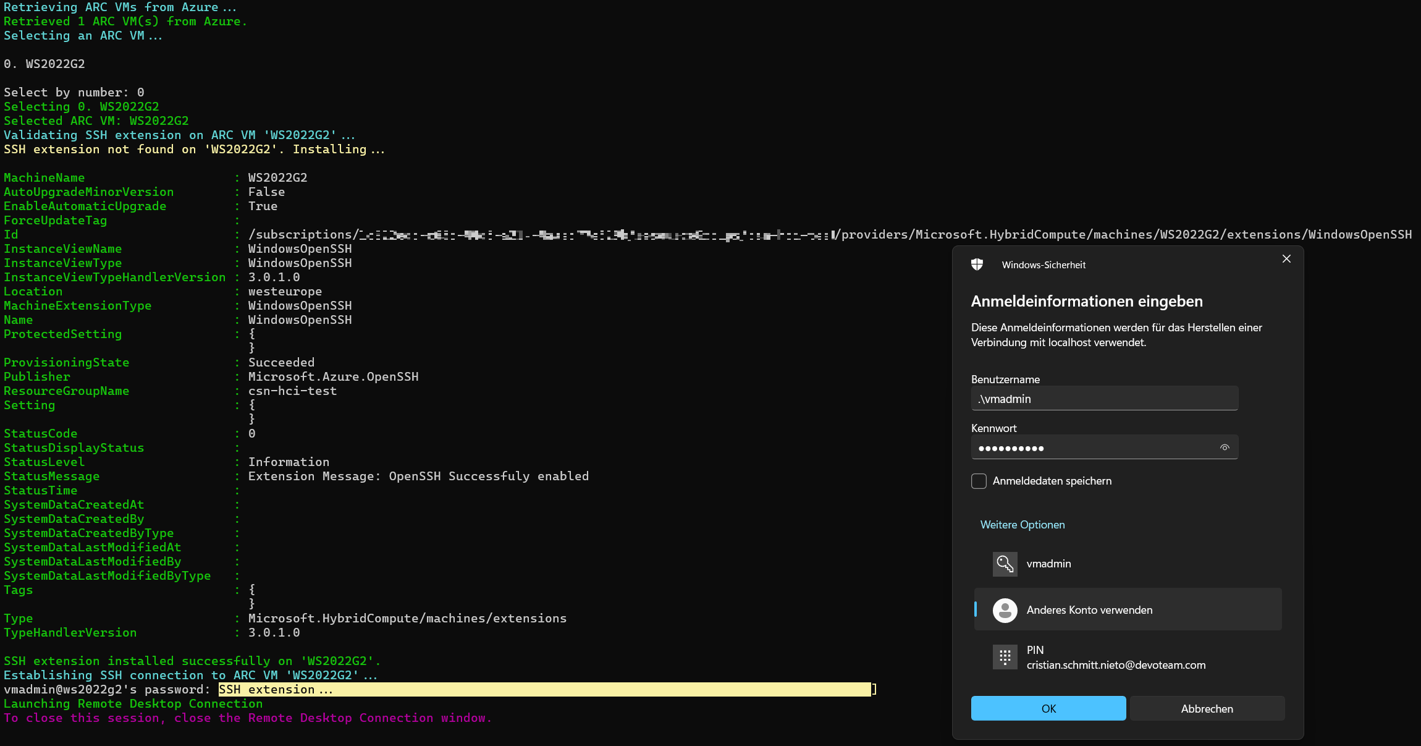The image size is (1421, 746).
Task: Click the 'To close this session' magenta line
Action: click(248, 718)
